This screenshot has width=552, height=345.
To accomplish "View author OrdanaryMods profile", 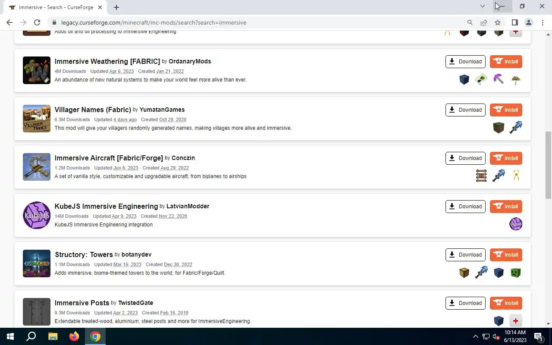I will pyautogui.click(x=190, y=61).
